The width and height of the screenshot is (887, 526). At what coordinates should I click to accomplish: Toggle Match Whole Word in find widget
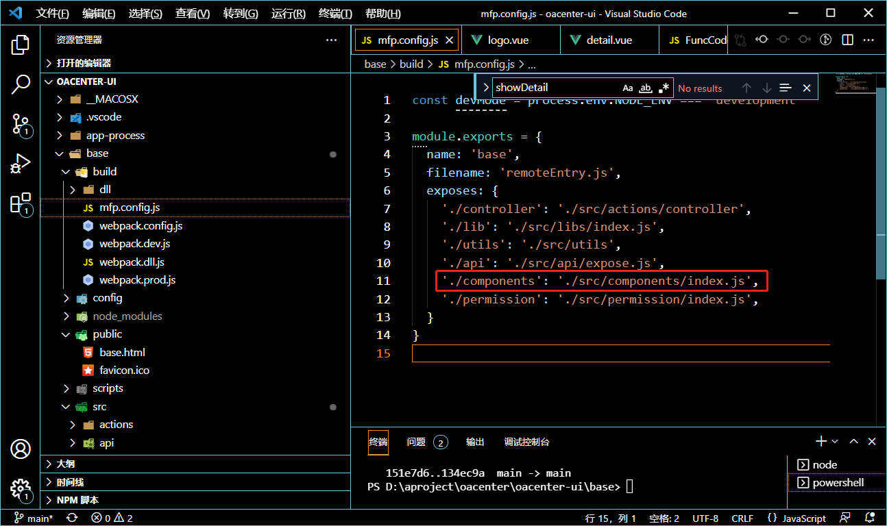pos(646,88)
